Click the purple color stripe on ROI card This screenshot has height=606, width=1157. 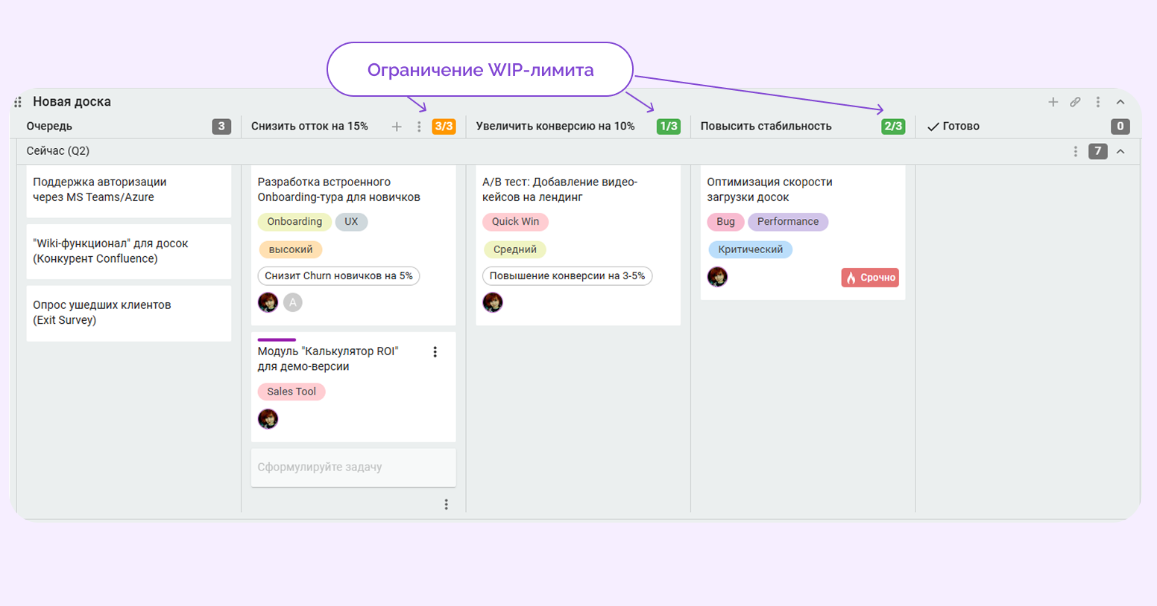pyautogui.click(x=277, y=339)
